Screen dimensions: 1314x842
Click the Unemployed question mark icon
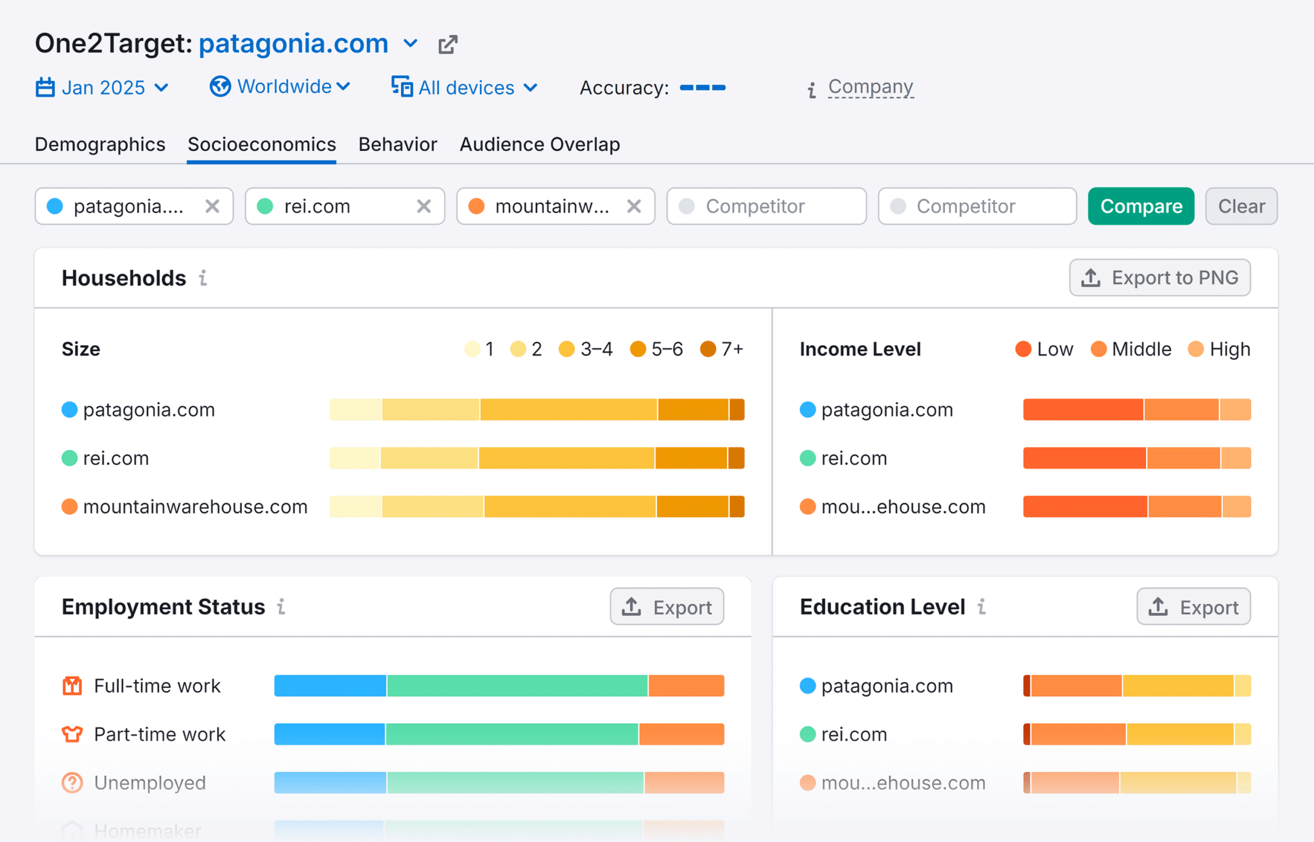tap(72, 782)
